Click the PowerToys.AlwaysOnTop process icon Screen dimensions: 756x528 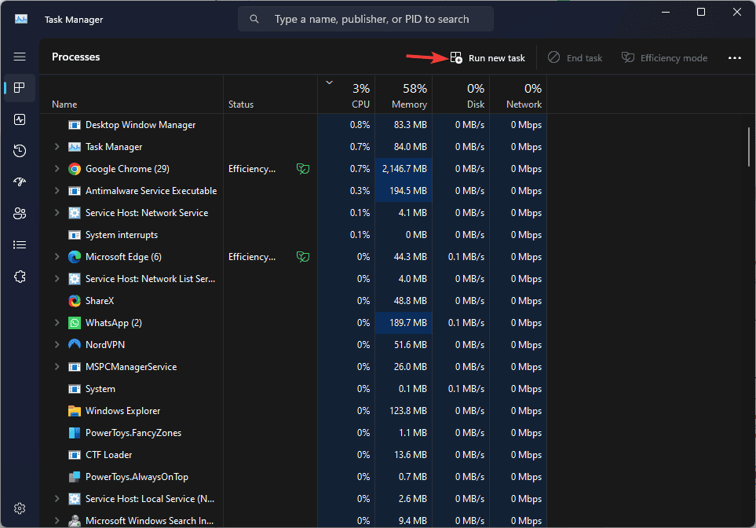[75, 477]
